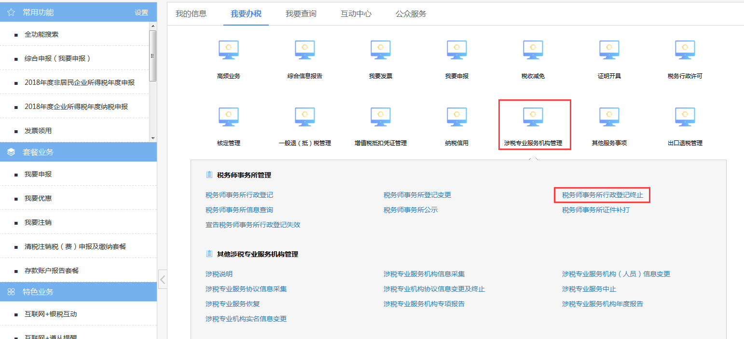
Task: Click the 税务师事务所行政登记终止 link
Action: [x=603, y=195]
